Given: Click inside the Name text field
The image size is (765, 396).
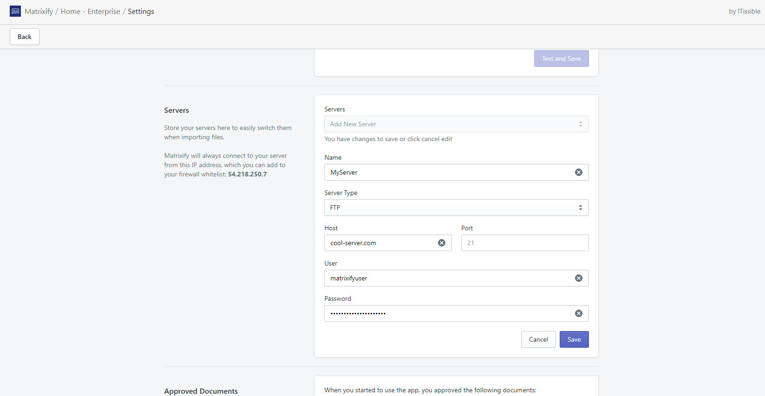Looking at the screenshot, I should tap(446, 172).
